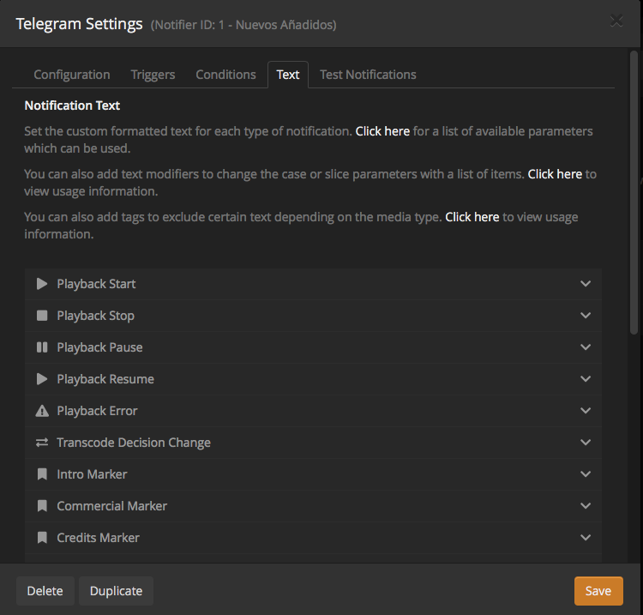The width and height of the screenshot is (643, 615).
Task: Click the Duplicate button
Action: point(116,591)
